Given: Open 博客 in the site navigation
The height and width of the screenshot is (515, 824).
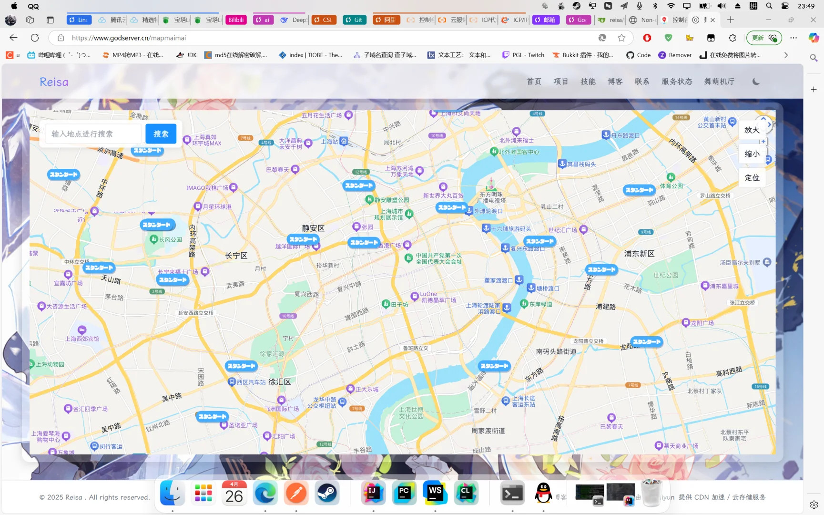Looking at the screenshot, I should [615, 81].
